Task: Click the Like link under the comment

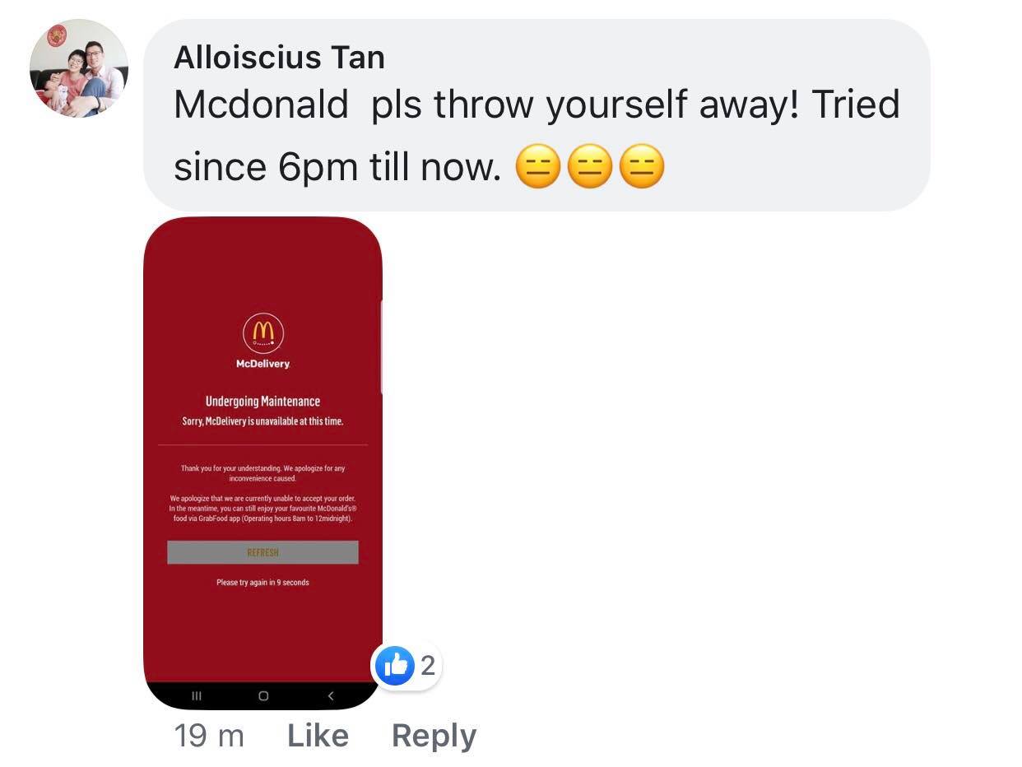Action: pos(318,735)
